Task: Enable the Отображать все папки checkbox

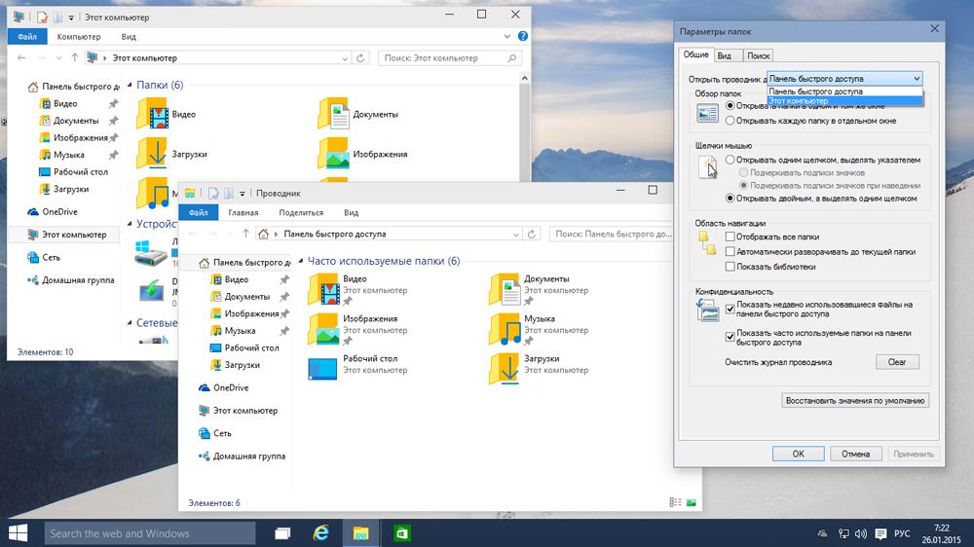Action: [x=730, y=237]
